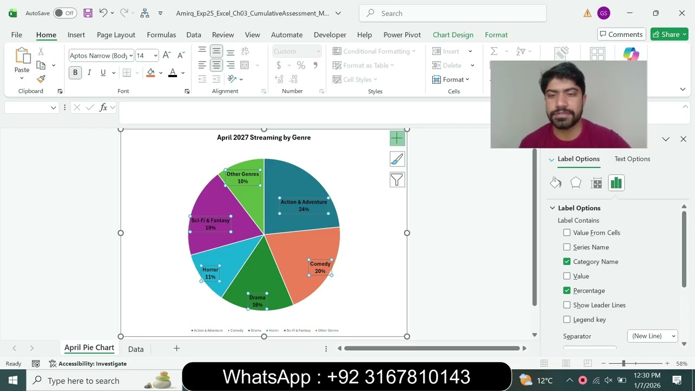Screen dimensions: 695x391
Task: Switch to Formulas ribbon tab
Action: (x=161, y=35)
